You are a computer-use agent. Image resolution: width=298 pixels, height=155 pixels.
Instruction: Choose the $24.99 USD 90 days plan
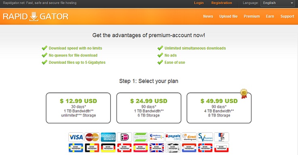pyautogui.click(x=149, y=108)
